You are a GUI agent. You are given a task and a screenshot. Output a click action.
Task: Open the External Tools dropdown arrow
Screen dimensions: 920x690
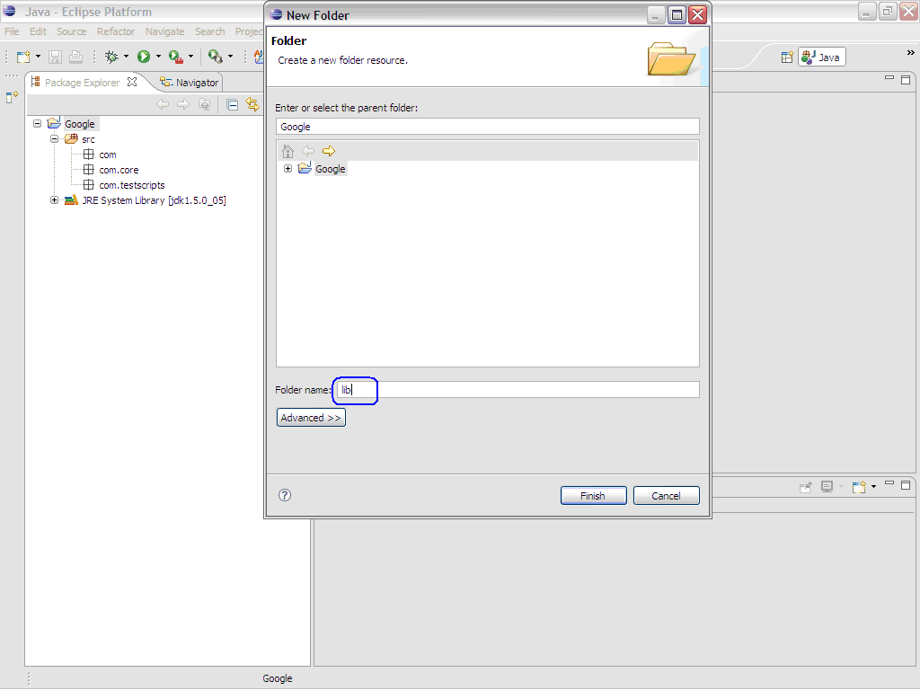(190, 57)
